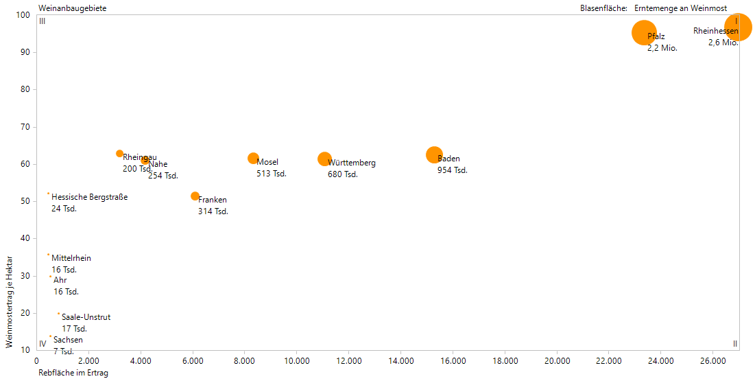Select the Württemberg bubble
This screenshot has width=755, height=381.
pos(324,159)
